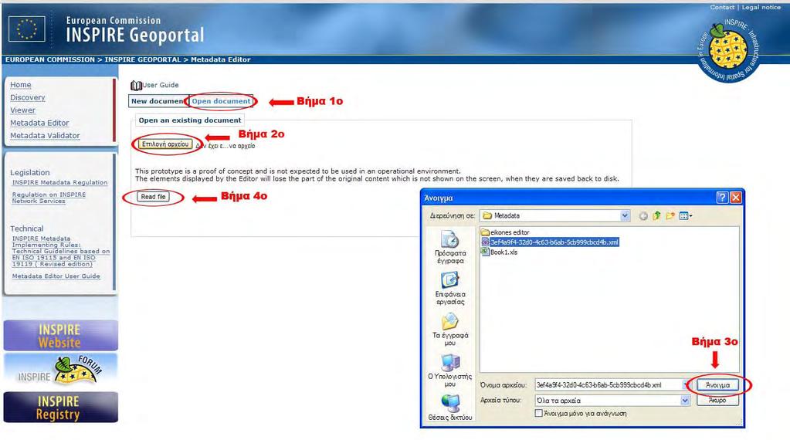Open Regulation on INSPIRE Network Services link
Screen dimensions: 790x440
(x=49, y=198)
